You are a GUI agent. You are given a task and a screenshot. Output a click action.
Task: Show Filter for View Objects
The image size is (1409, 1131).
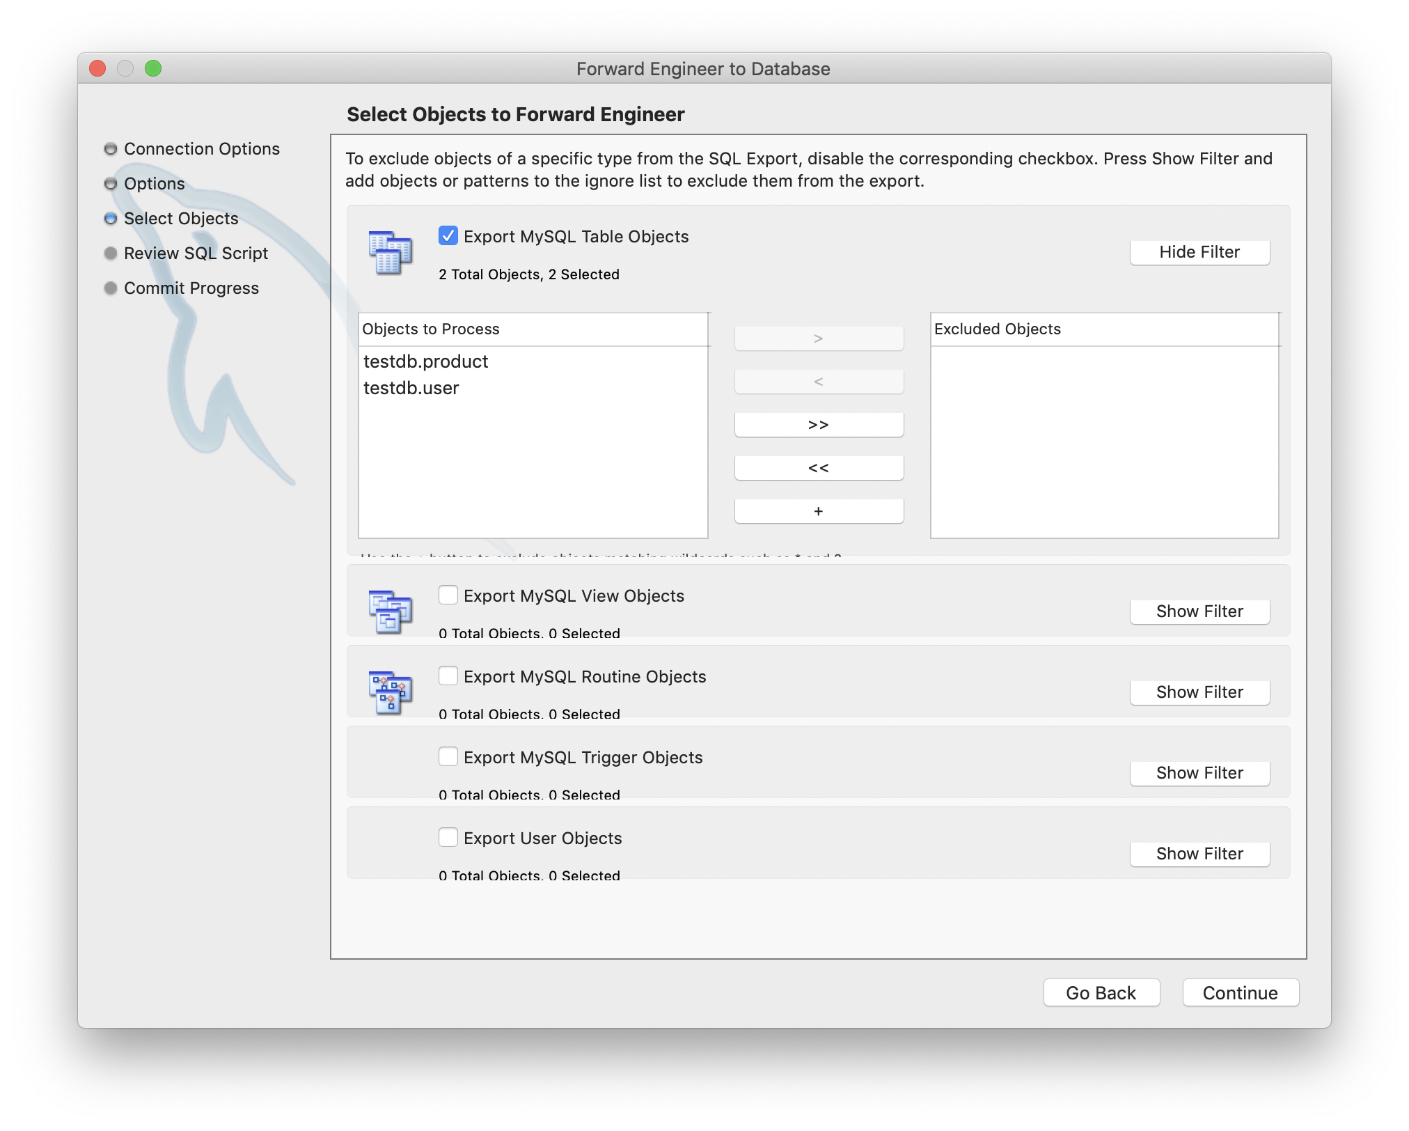(x=1199, y=611)
